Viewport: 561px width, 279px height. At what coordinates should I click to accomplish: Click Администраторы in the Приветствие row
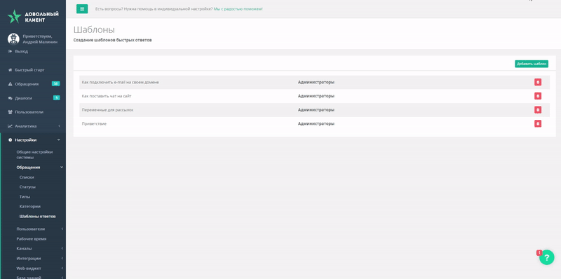coord(316,123)
